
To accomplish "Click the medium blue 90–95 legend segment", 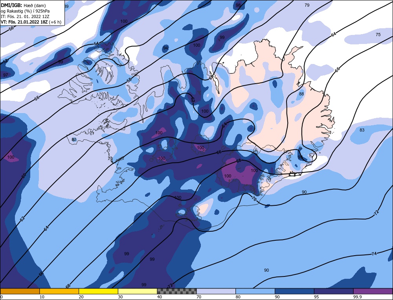I will (x=294, y=291).
